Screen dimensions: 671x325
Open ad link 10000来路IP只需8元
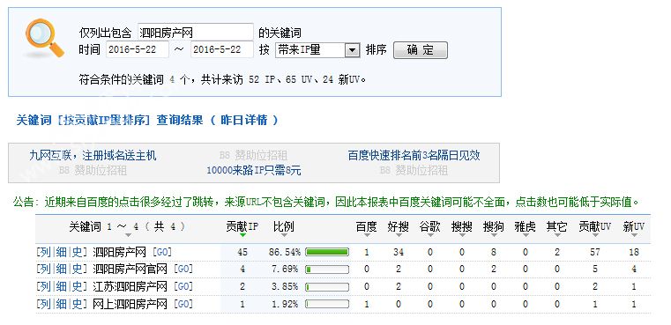click(x=254, y=171)
